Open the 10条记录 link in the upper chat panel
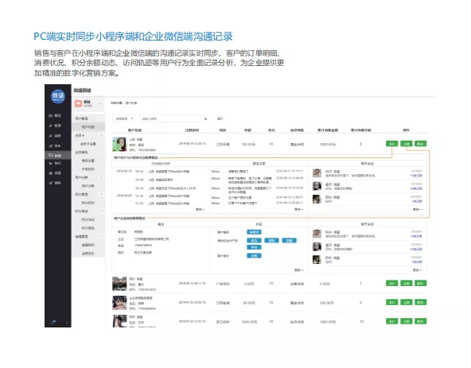The image size is (471, 368). tap(416, 176)
